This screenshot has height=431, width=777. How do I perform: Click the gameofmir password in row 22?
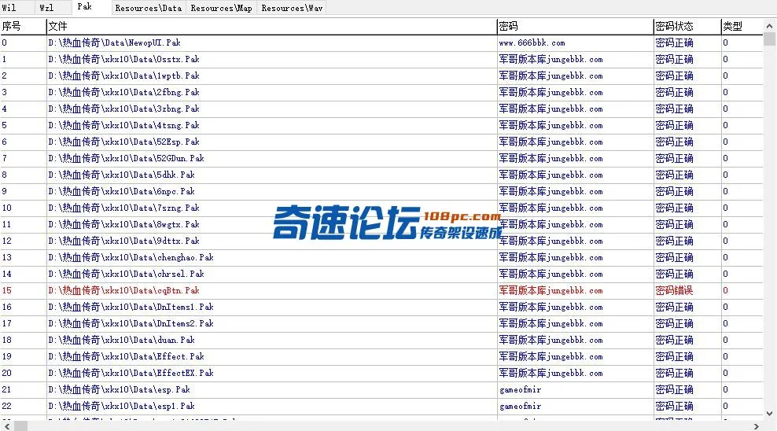coord(521,407)
